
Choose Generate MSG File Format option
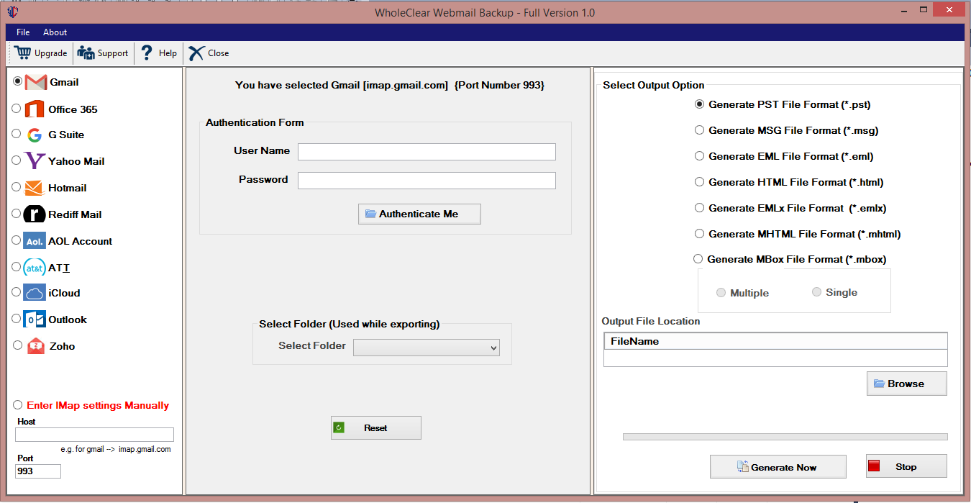click(x=699, y=130)
